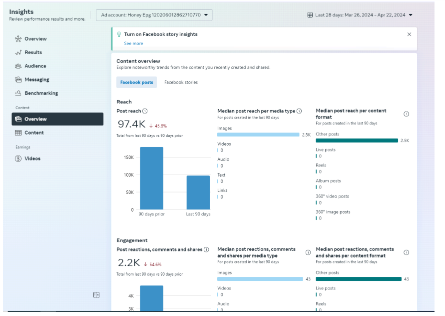Viewport: 445px width, 316px height.
Task: Click the info icon beside Post reach
Action: click(145, 111)
